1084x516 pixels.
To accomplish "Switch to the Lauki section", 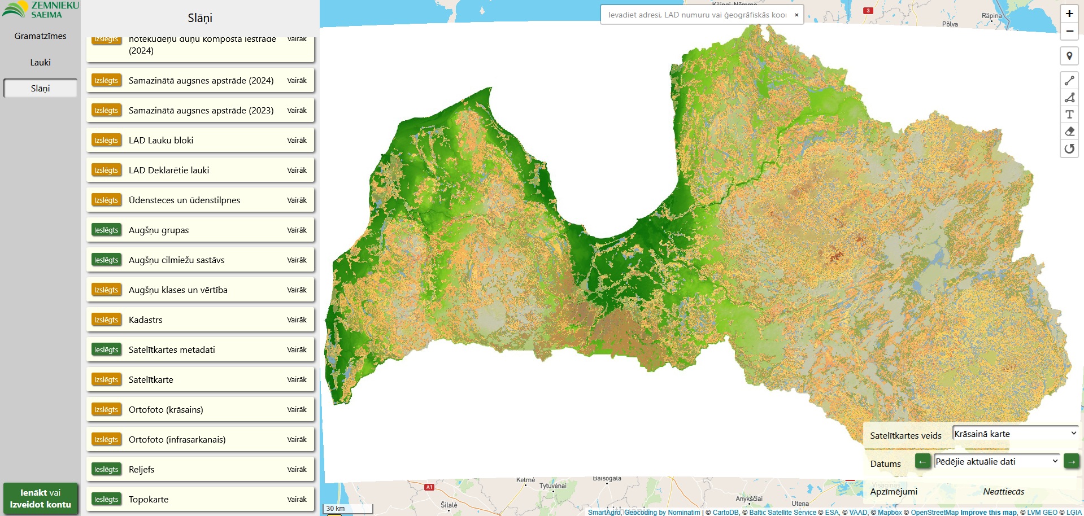I will tap(40, 63).
